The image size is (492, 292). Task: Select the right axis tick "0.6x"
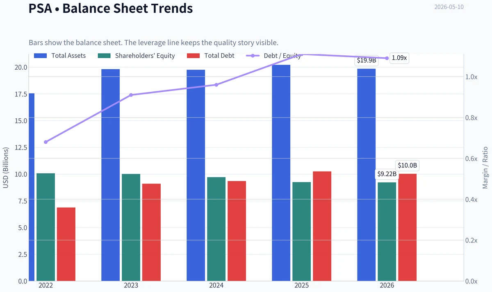[471, 158]
